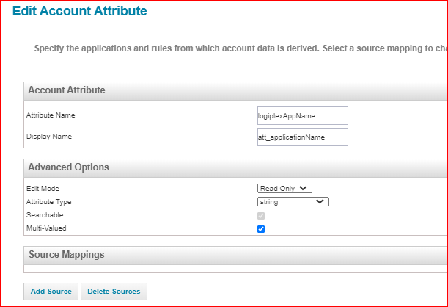Click the Source Mappings section header
Screen dimensions: 448x307
click(66, 255)
